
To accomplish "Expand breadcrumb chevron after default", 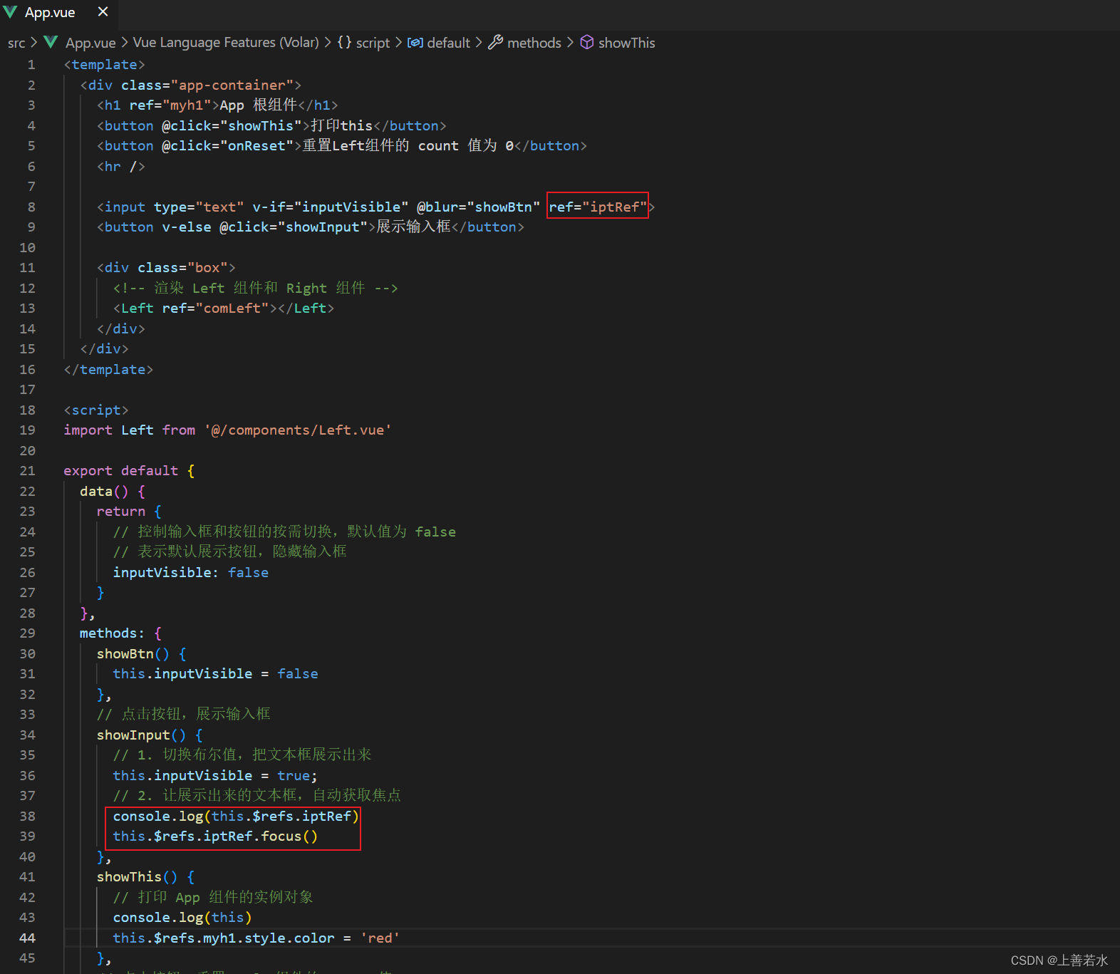I will [479, 43].
